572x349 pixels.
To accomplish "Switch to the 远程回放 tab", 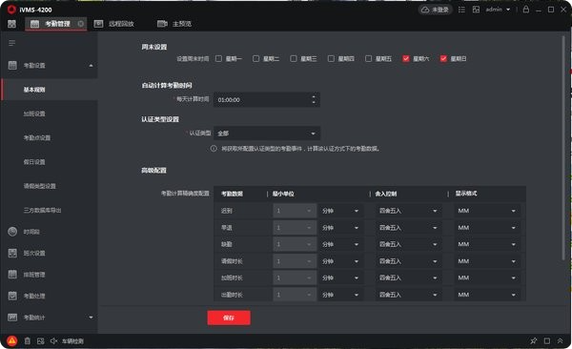I will pyautogui.click(x=113, y=24).
